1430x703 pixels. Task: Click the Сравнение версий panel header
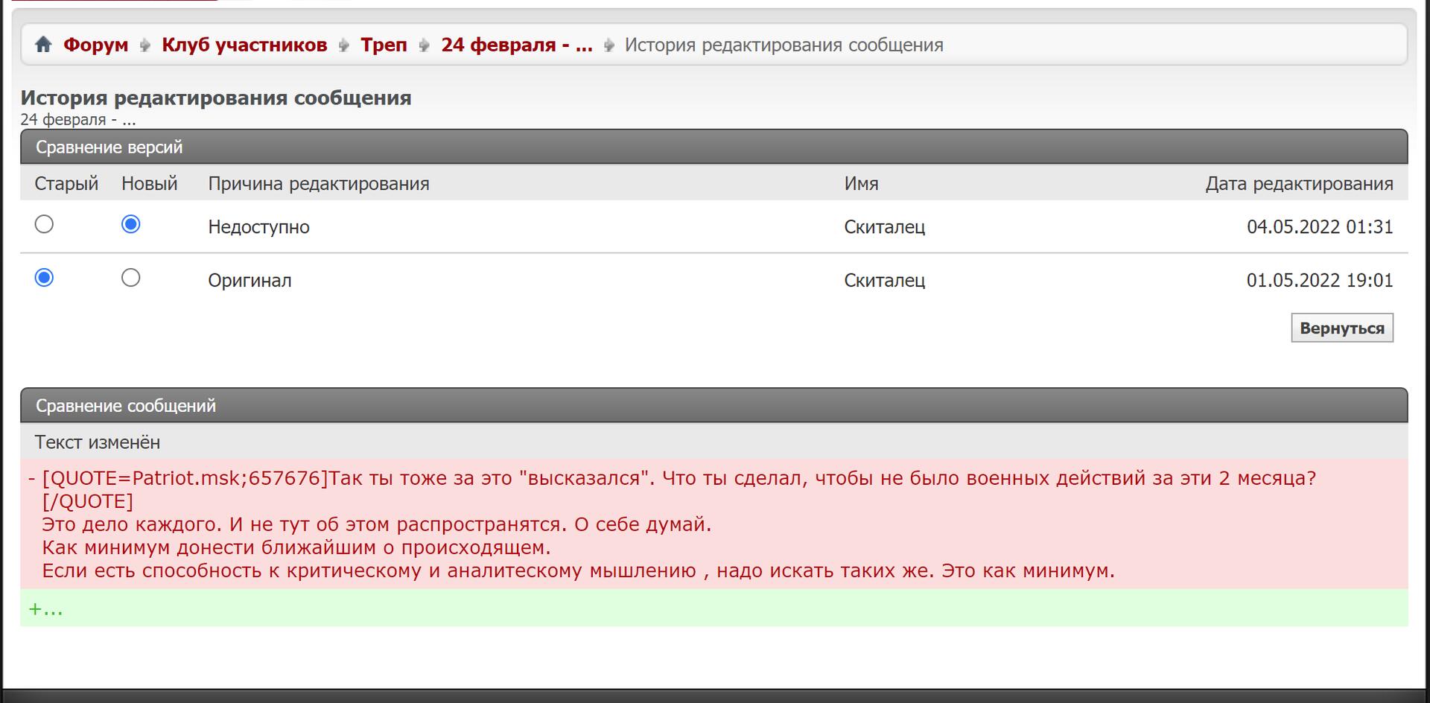tap(714, 147)
